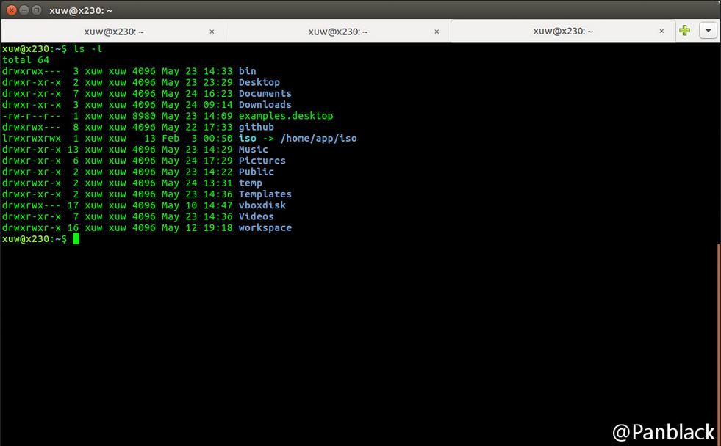Close the first xuw@x230 tab

[212, 32]
